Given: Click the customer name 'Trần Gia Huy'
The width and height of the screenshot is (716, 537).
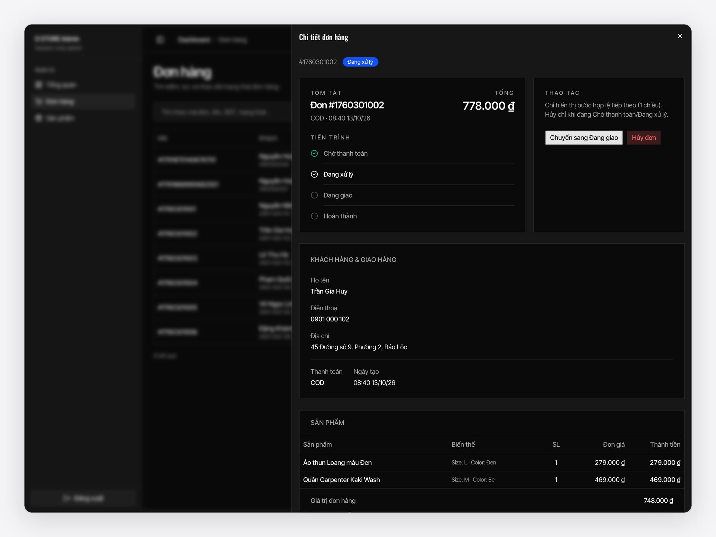Looking at the screenshot, I should coord(329,291).
